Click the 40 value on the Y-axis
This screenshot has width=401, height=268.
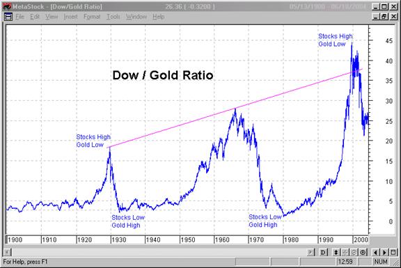(x=389, y=61)
